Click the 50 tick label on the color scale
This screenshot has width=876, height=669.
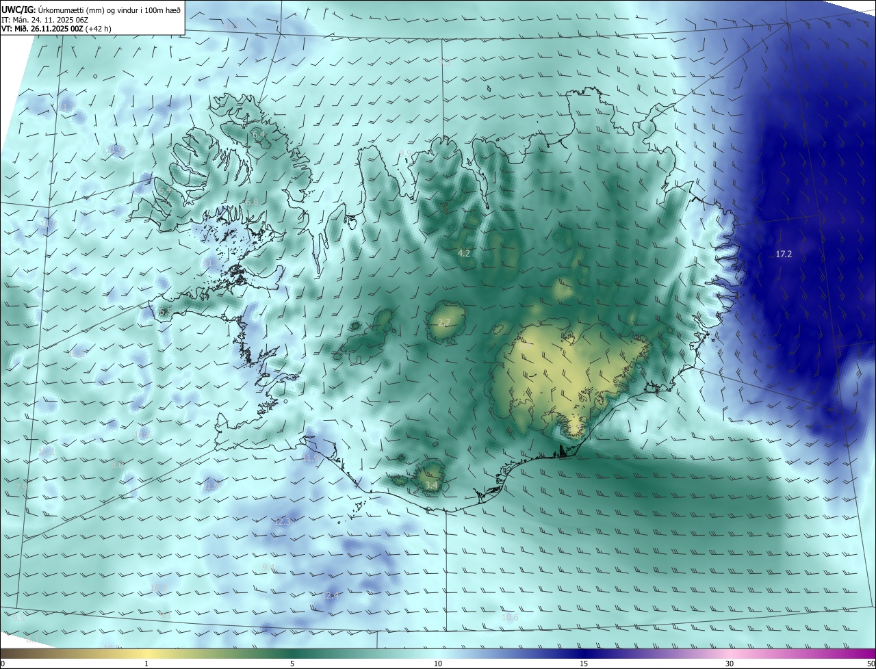871,664
